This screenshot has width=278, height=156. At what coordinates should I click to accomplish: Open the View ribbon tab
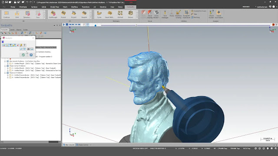click(112, 7)
